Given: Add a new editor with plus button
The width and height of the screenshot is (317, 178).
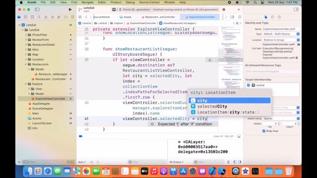Looking at the screenshot, I should 239,9.
